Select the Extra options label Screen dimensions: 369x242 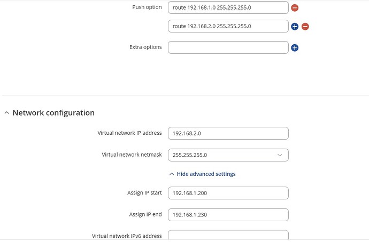(x=145, y=47)
